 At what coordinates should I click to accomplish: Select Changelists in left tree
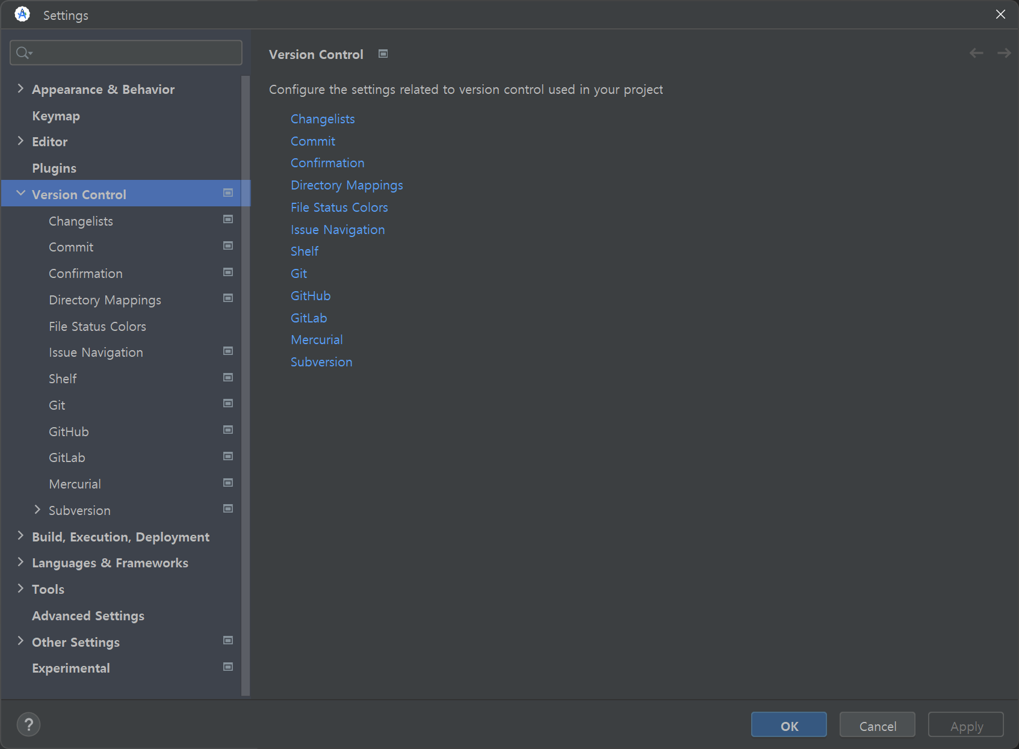pos(81,221)
